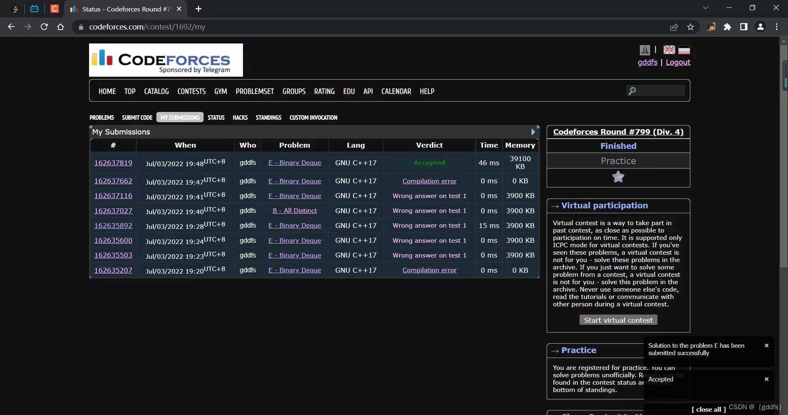Select the MY SUBMISSIONS tab
Screen dimensions: 788x415
[180, 118]
